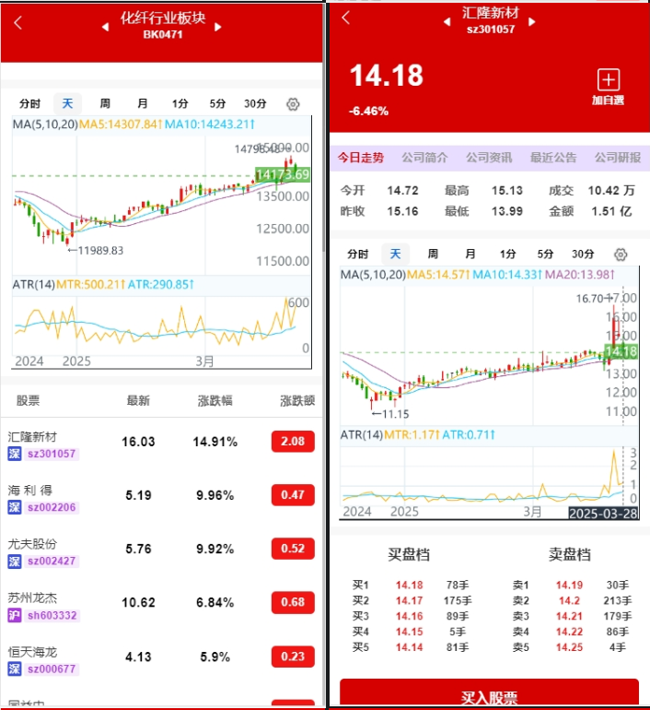Image resolution: width=650 pixels, height=710 pixels.
Task: Click red 0.47 change button
Action: pyautogui.click(x=293, y=494)
